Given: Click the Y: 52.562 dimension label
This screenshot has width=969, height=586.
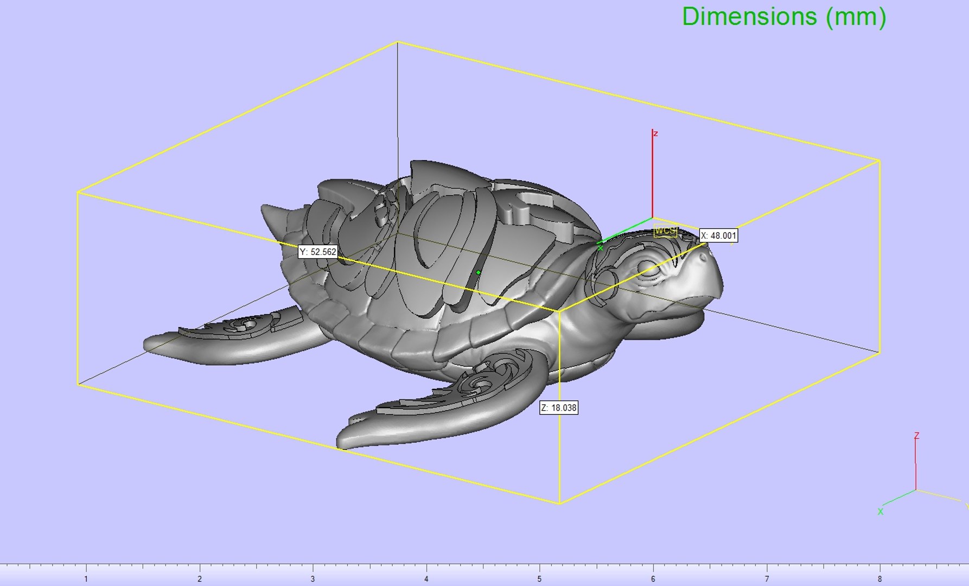Looking at the screenshot, I should 318,252.
